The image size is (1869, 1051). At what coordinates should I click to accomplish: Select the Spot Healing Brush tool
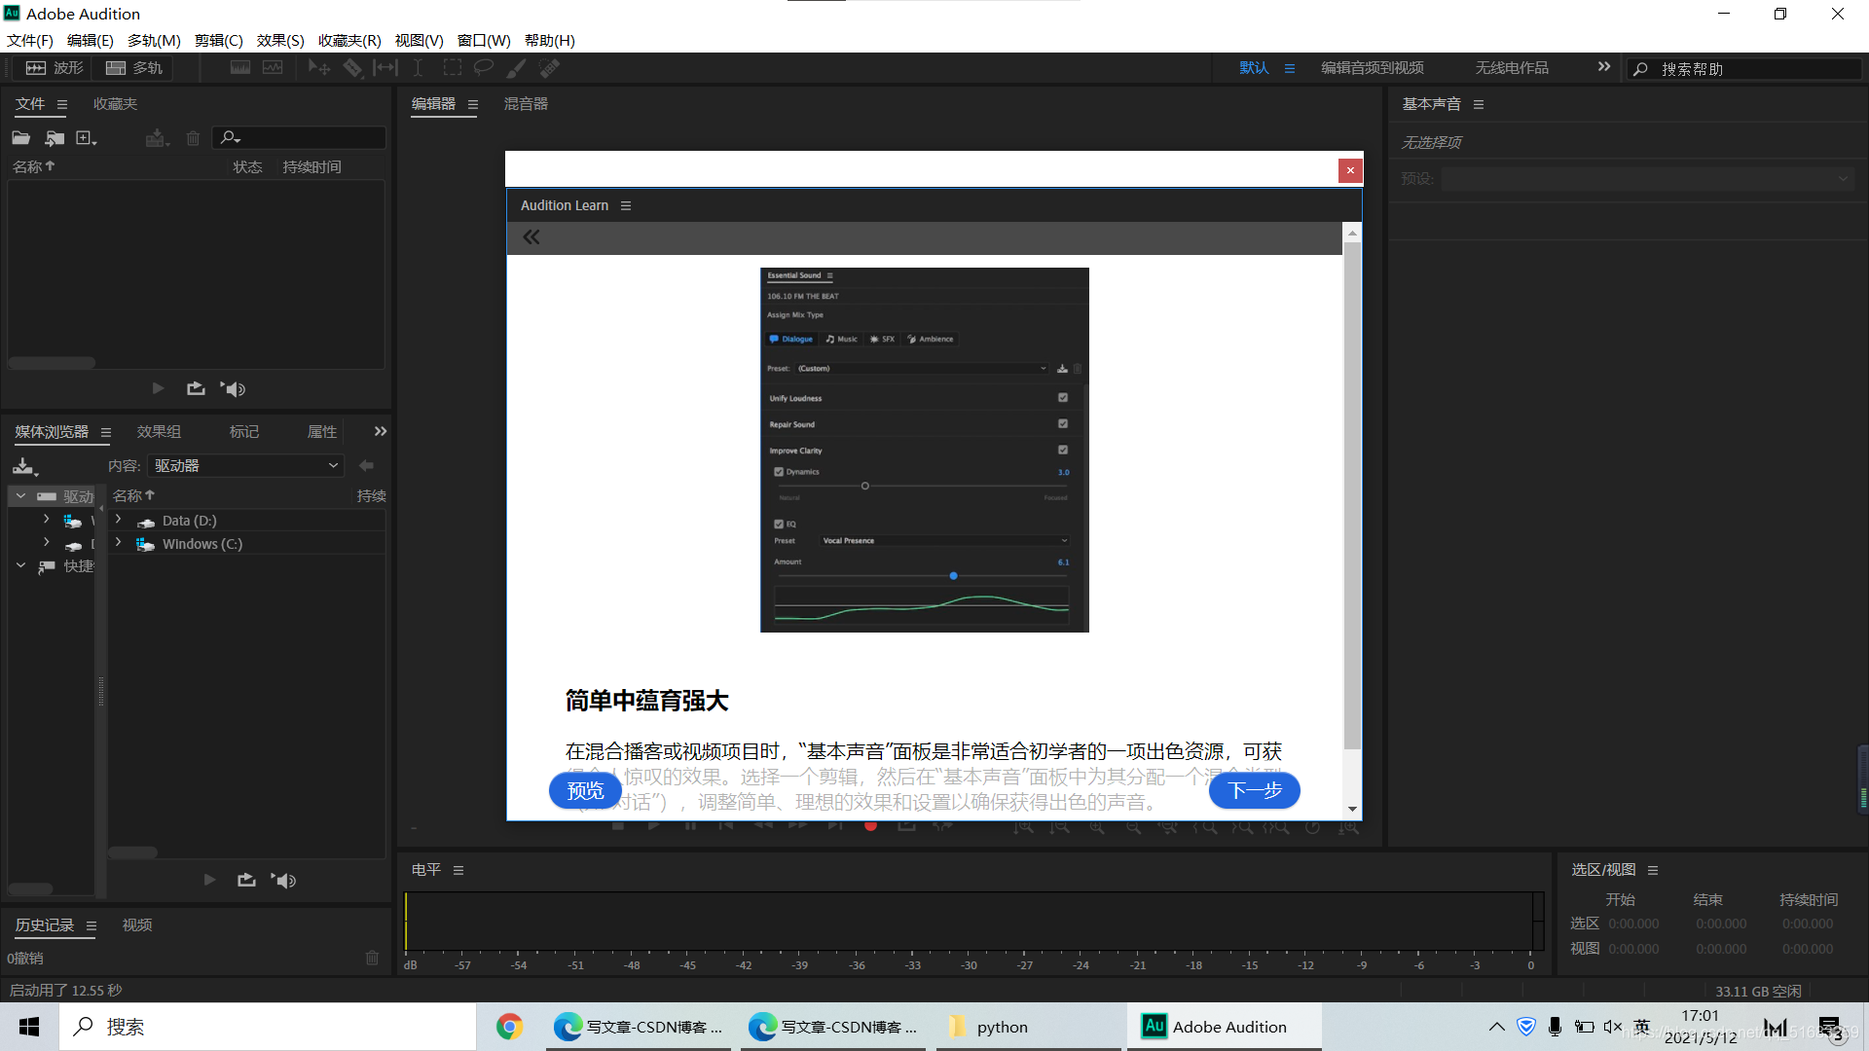pos(550,68)
